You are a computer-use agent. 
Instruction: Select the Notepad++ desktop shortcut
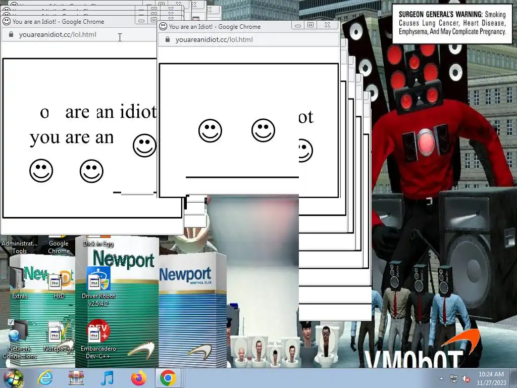(59, 336)
